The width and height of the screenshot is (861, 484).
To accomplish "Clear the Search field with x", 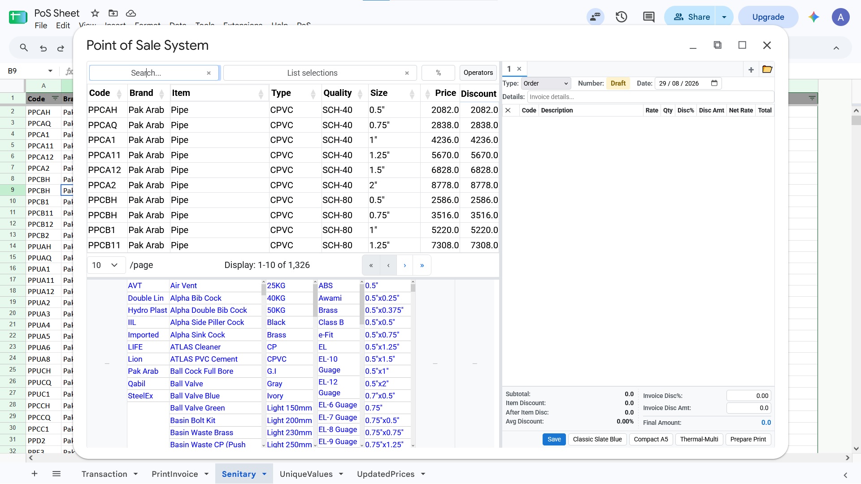I will click(x=209, y=73).
